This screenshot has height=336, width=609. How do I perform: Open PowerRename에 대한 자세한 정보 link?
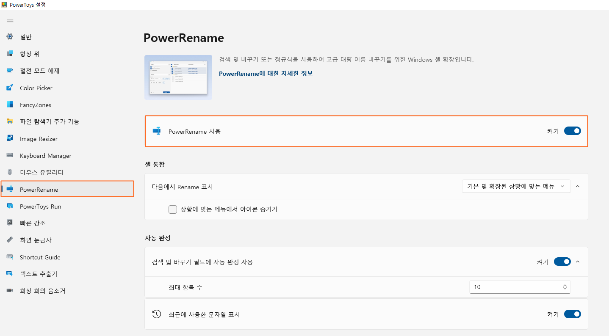coord(266,73)
